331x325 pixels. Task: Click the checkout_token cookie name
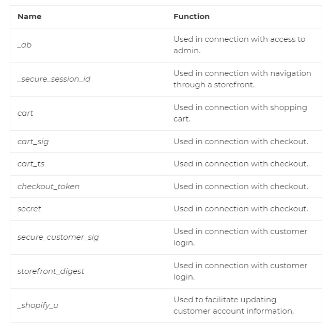coord(49,187)
